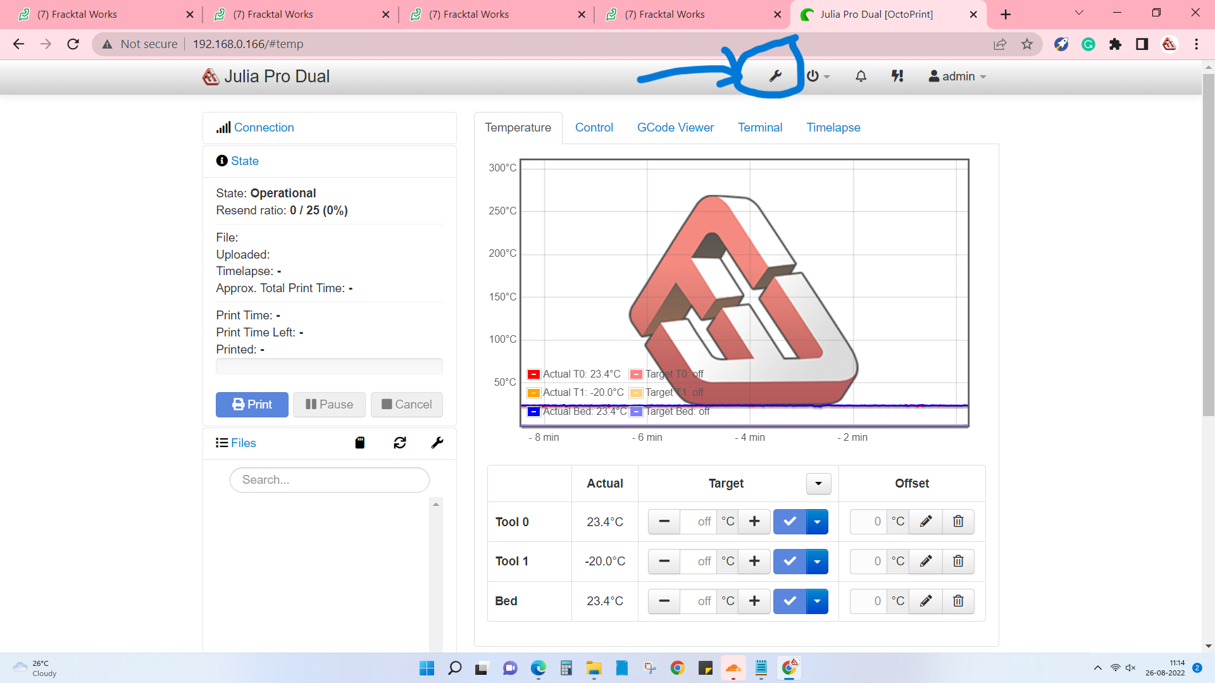Increase Tool 0 target temperature
The height and width of the screenshot is (683, 1215).
754,522
